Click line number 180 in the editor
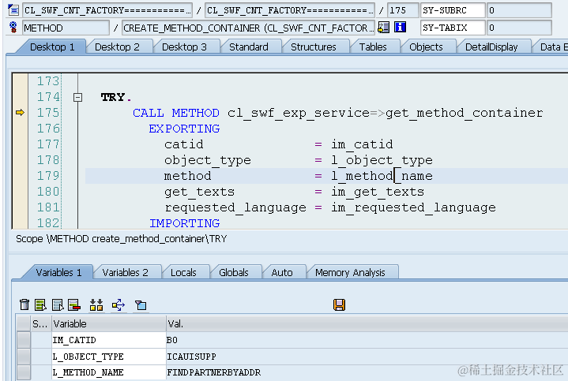Image resolution: width=568 pixels, height=381 pixels. (x=48, y=192)
